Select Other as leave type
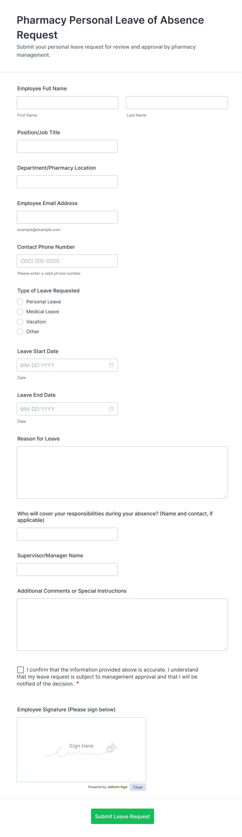This screenshot has width=242, height=837. point(20,331)
